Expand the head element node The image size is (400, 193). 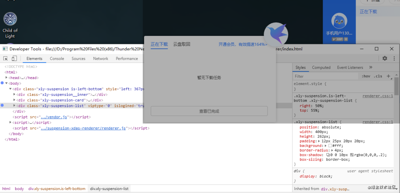(x=6, y=77)
